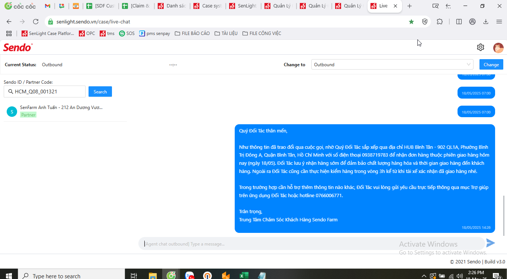Go back to the previous page

(x=9, y=22)
